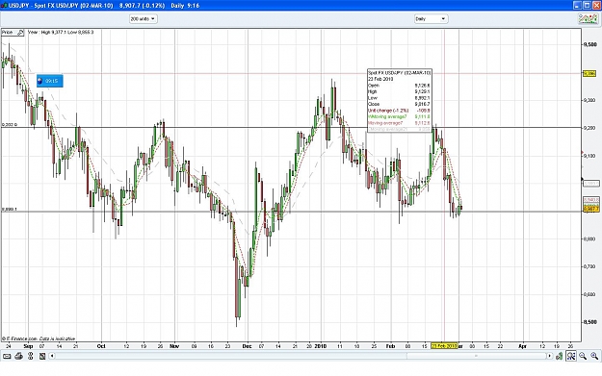Minimize the USD/JPY chart window
The image size is (602, 376).
(578, 5)
